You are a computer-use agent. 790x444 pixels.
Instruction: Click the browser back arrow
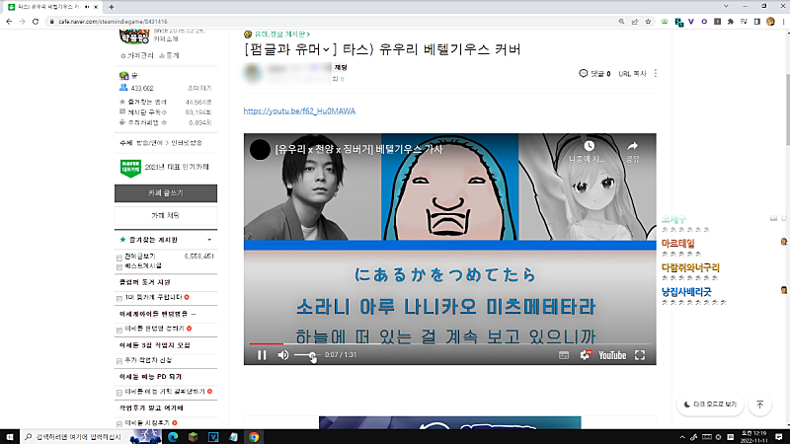(x=9, y=22)
